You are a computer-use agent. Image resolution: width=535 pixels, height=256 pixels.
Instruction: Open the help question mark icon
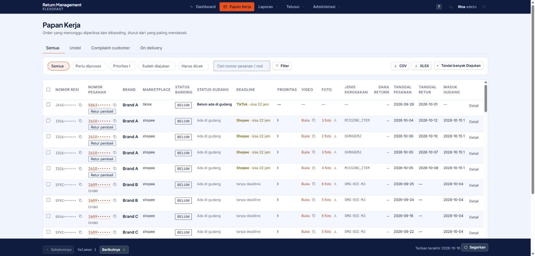tap(439, 7)
